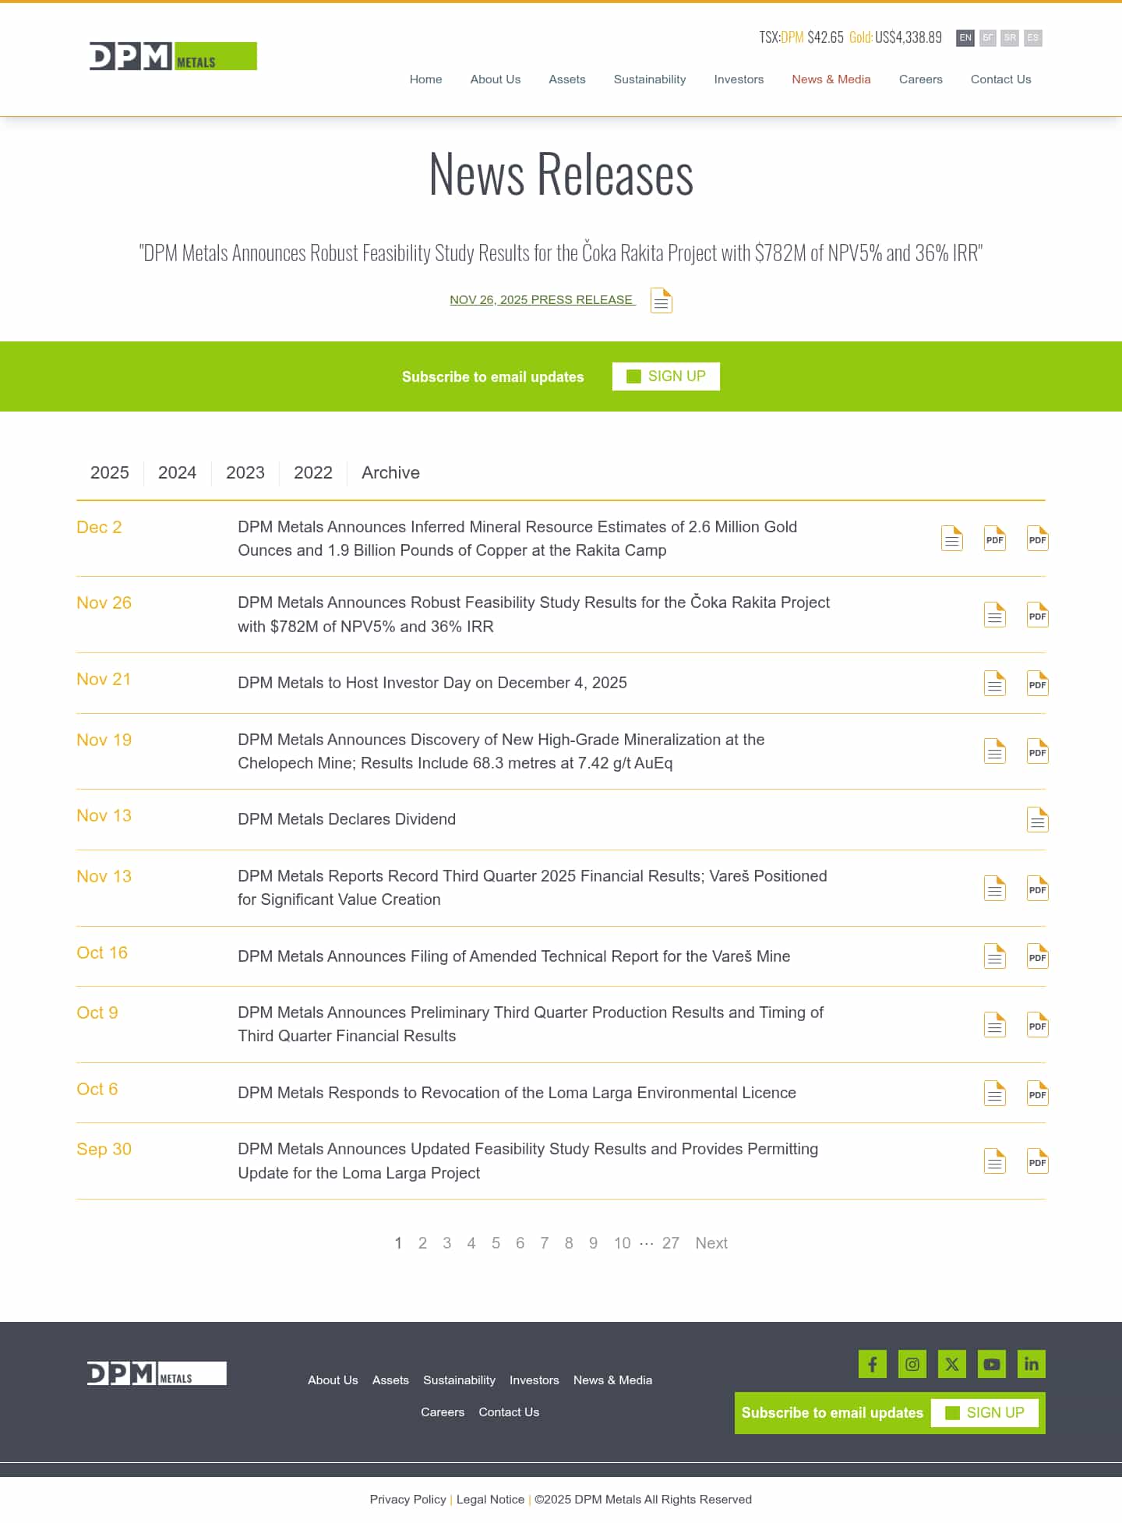Switch language to БГ (Bulgarian)
Screen dimensions: 1122x1523
pyautogui.click(x=988, y=37)
